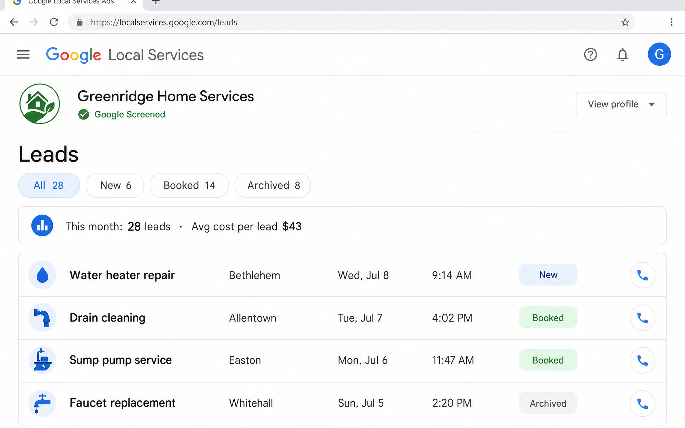Image resolution: width=685 pixels, height=428 pixels.
Task: Click the Bethlehem location cell
Action: coord(254,275)
